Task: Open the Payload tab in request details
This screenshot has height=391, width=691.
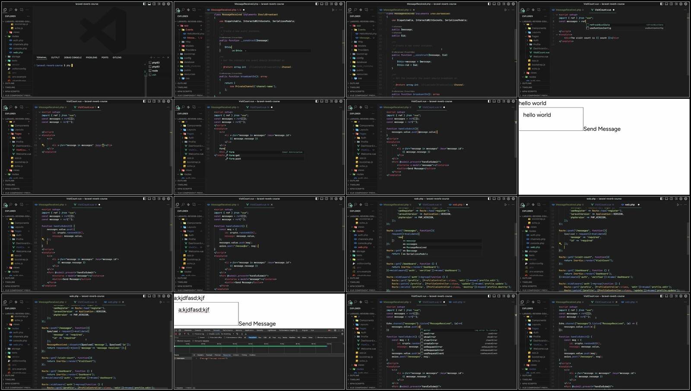Action: (x=209, y=355)
